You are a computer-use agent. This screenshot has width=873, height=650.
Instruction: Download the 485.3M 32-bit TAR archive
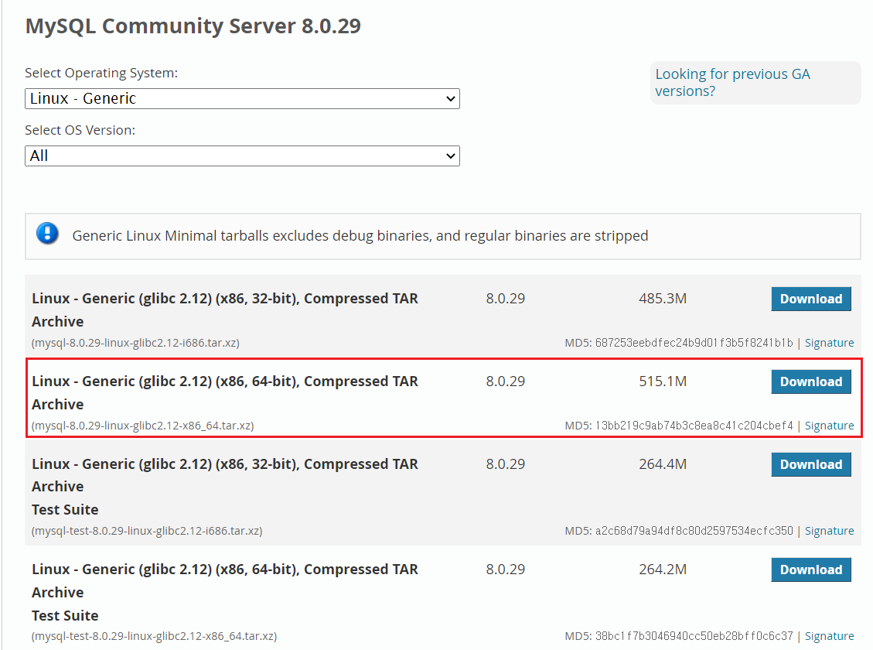click(x=810, y=299)
